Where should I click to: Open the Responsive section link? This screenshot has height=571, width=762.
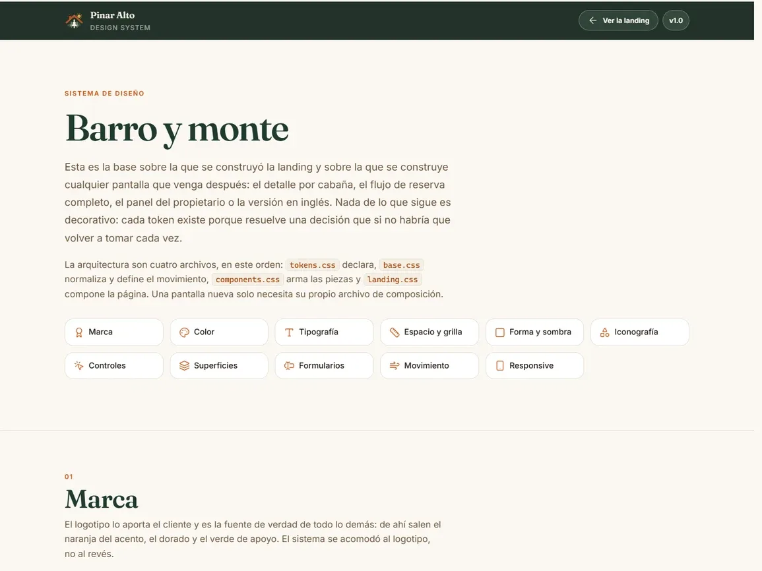534,366
